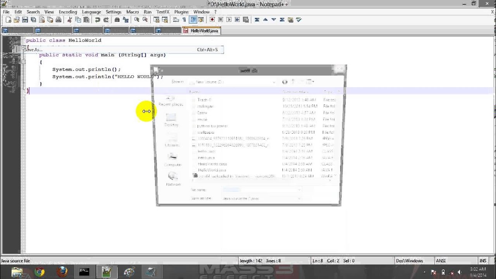The height and width of the screenshot is (279, 496).
Task: Open the TextFX menu
Action: 163,12
